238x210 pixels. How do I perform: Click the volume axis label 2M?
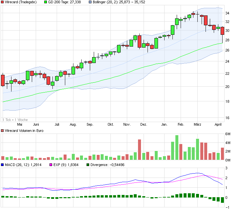click(x=228, y=151)
